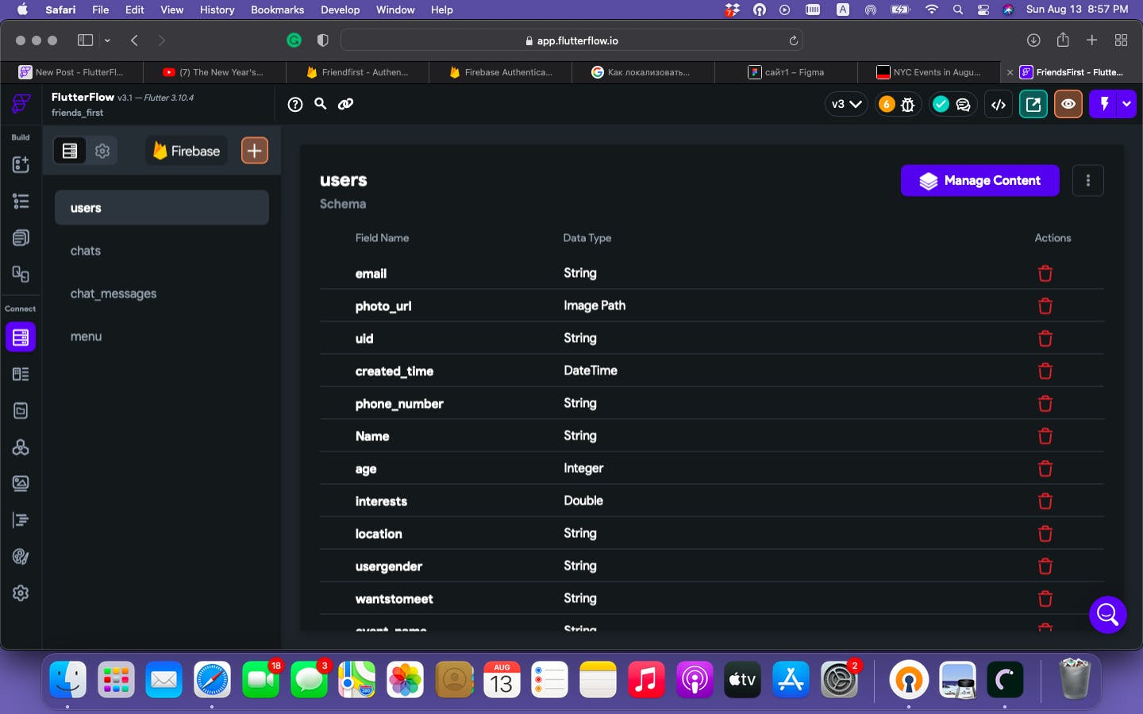1143x714 pixels.
Task: Delete the interests field
Action: [x=1045, y=501]
